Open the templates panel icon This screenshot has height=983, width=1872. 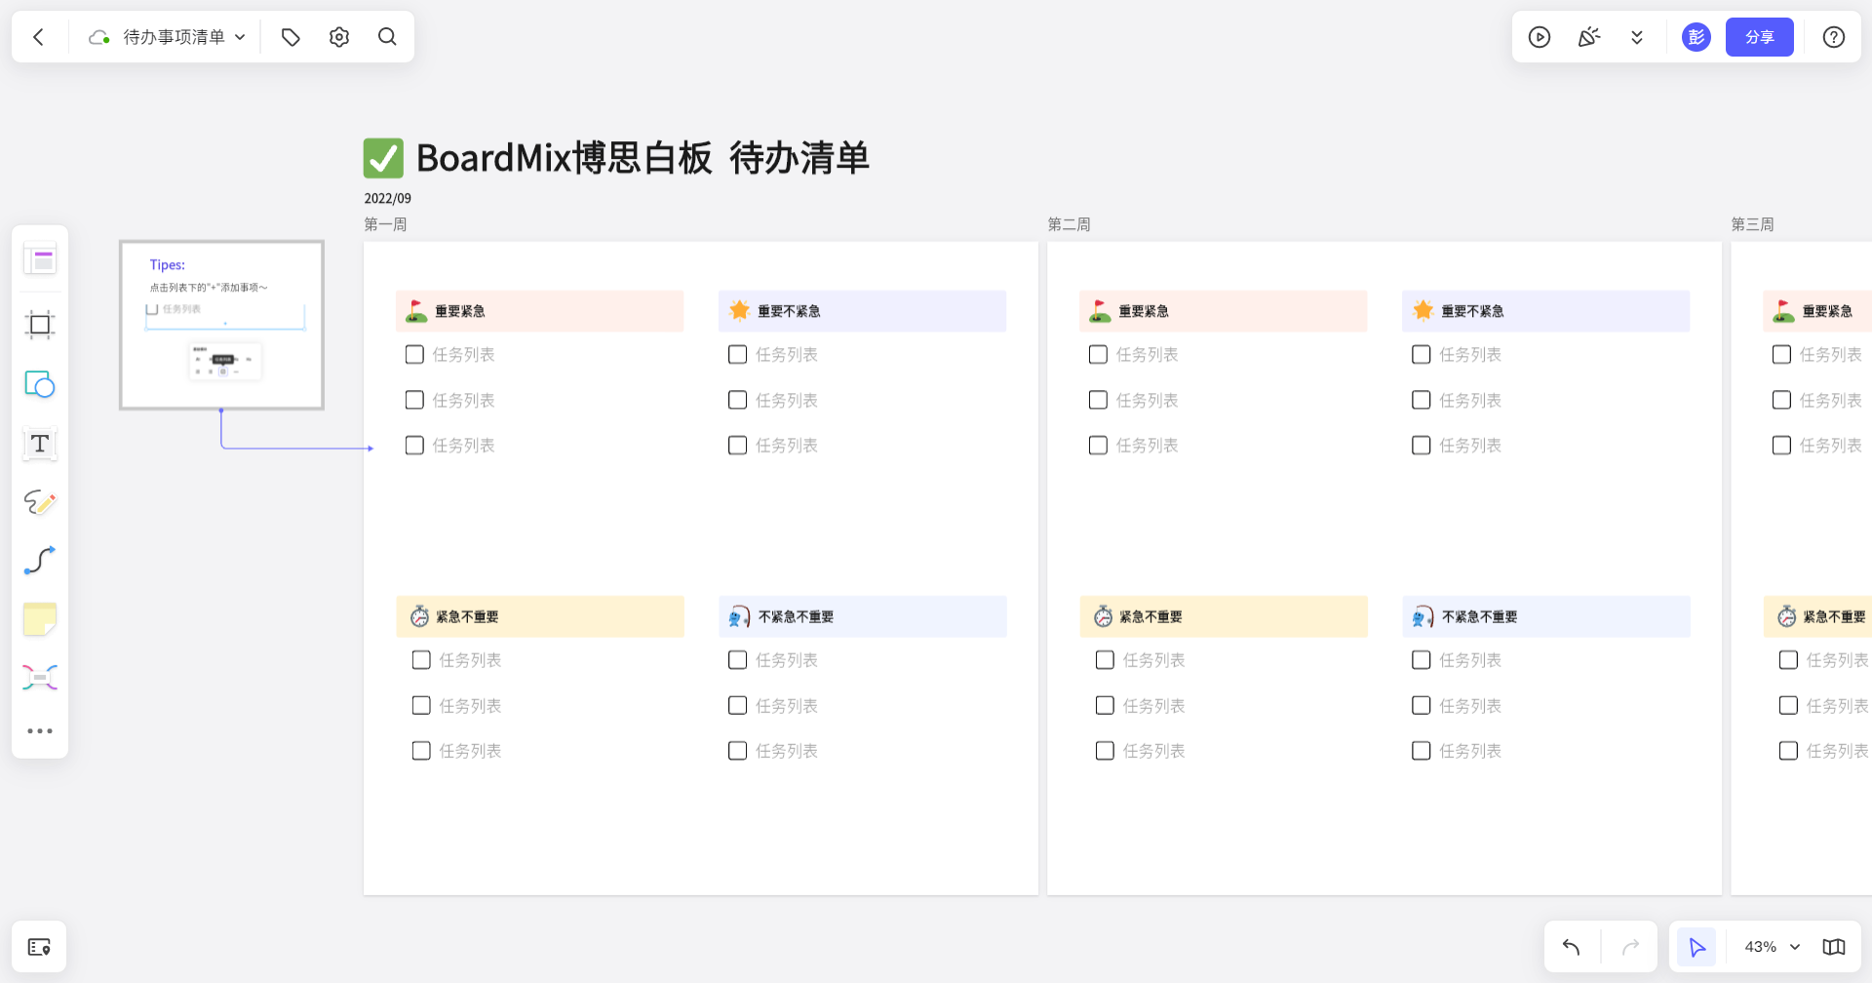pyautogui.click(x=40, y=258)
